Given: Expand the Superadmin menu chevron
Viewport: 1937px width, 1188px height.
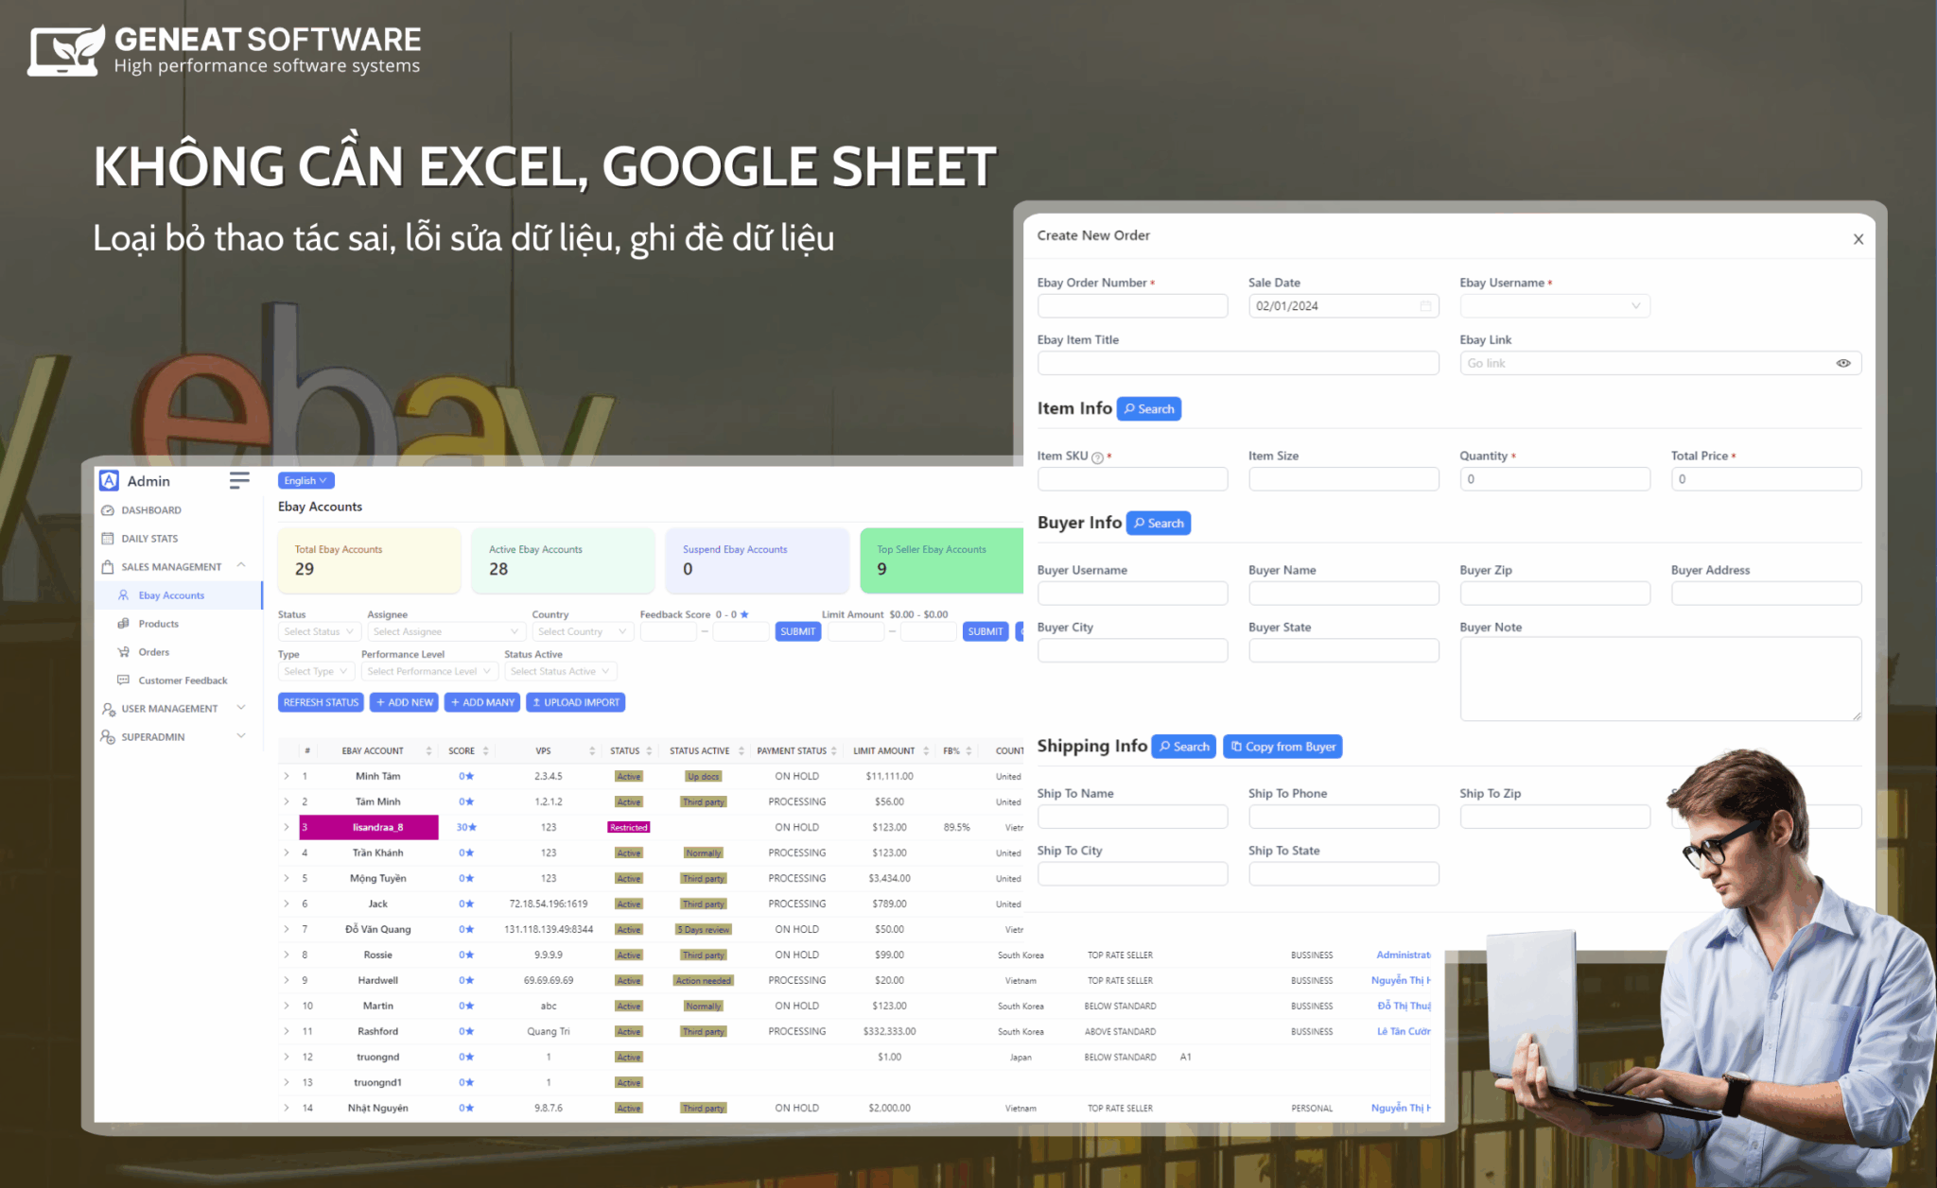Looking at the screenshot, I should click(x=241, y=736).
